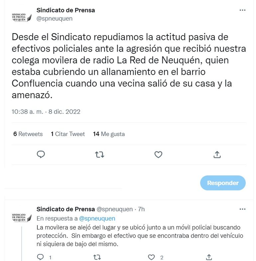Share the reply tweet

[x=209, y=257]
